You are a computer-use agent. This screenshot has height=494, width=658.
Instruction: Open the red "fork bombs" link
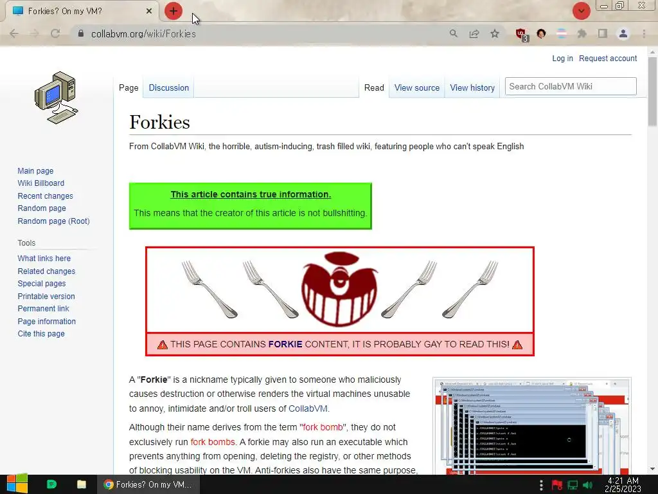pos(212,442)
